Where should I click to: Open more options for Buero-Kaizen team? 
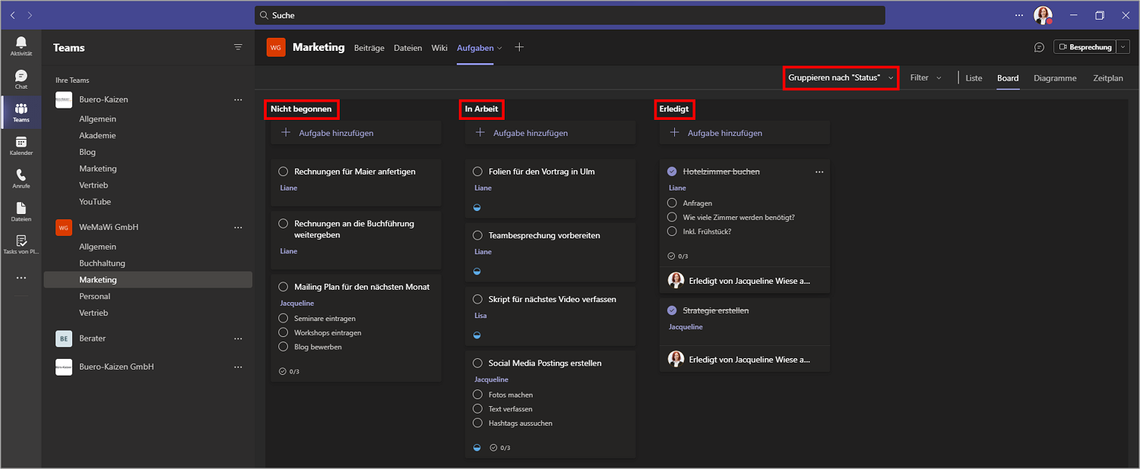[238, 99]
